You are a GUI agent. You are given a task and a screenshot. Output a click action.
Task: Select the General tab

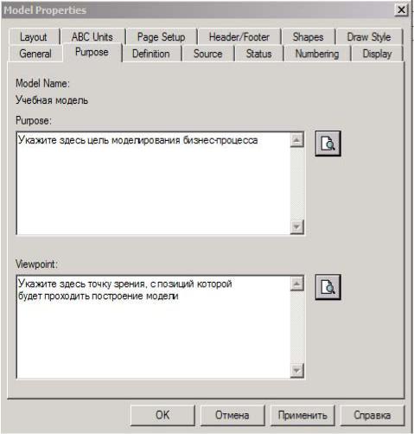coord(35,54)
